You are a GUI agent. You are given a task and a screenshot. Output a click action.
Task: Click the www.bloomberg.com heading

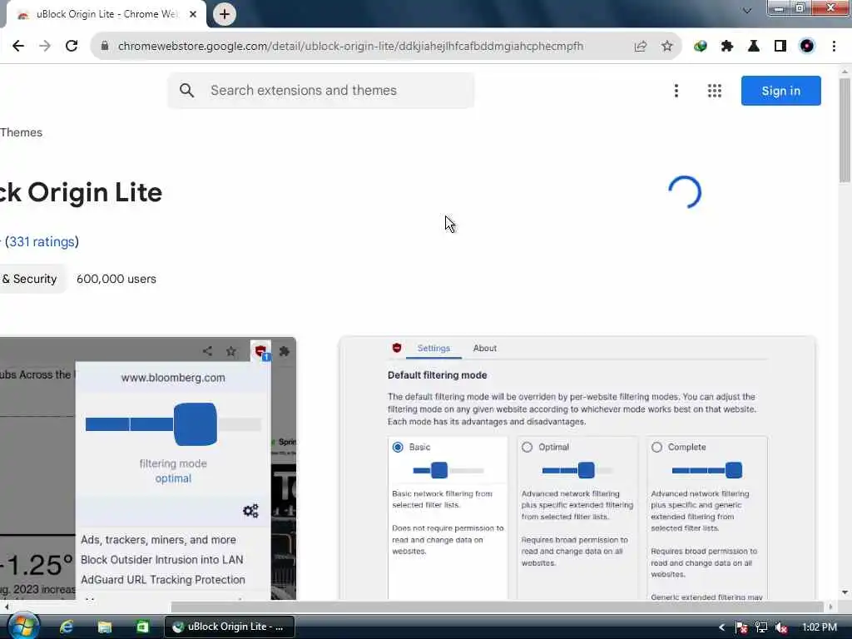(x=173, y=378)
